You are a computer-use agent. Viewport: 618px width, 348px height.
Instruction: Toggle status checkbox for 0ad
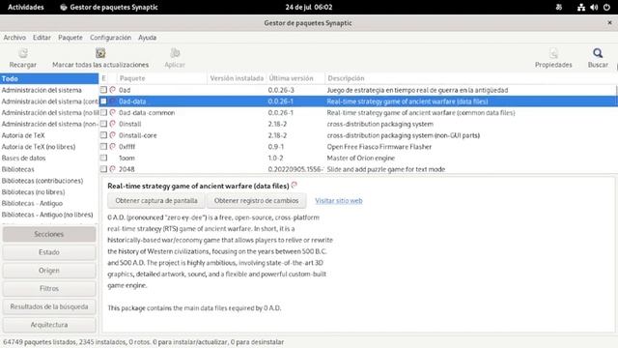coord(103,90)
